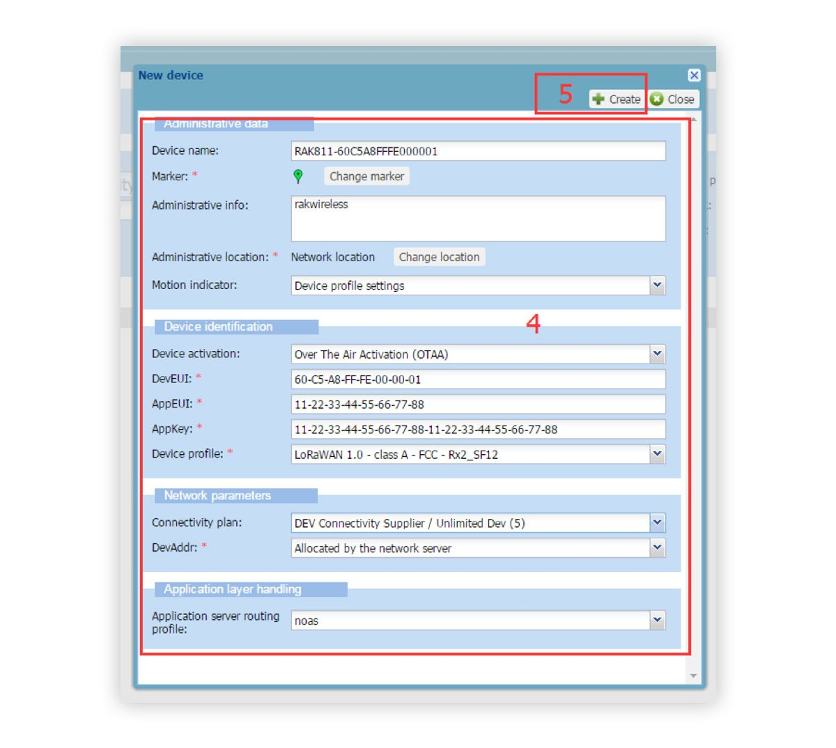The width and height of the screenshot is (836, 748).
Task: Click the AppKey input field
Action: [x=478, y=429]
